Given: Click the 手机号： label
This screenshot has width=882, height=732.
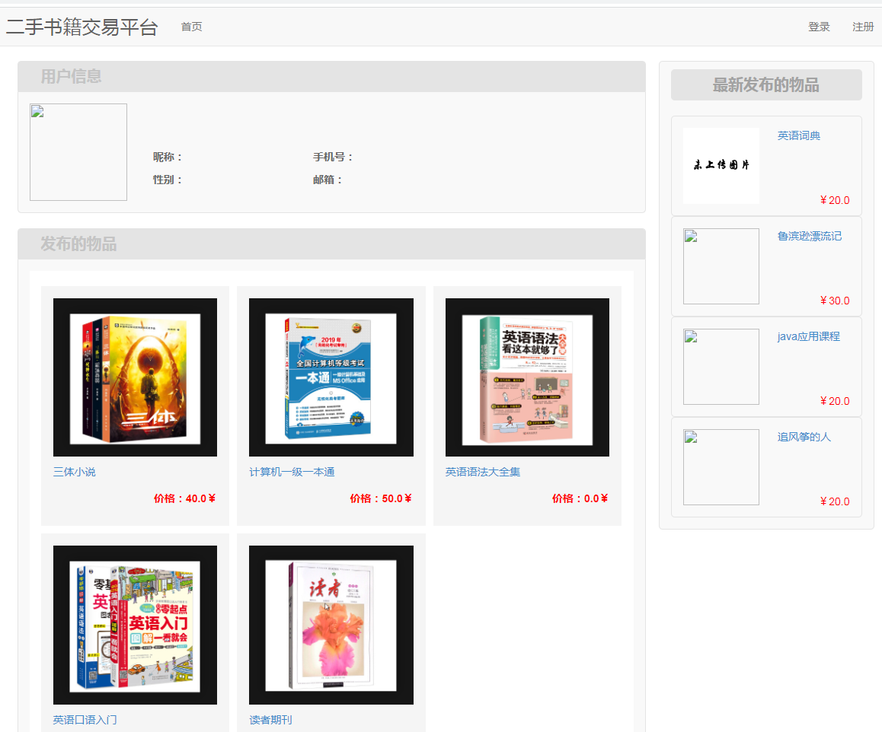Looking at the screenshot, I should point(334,157).
